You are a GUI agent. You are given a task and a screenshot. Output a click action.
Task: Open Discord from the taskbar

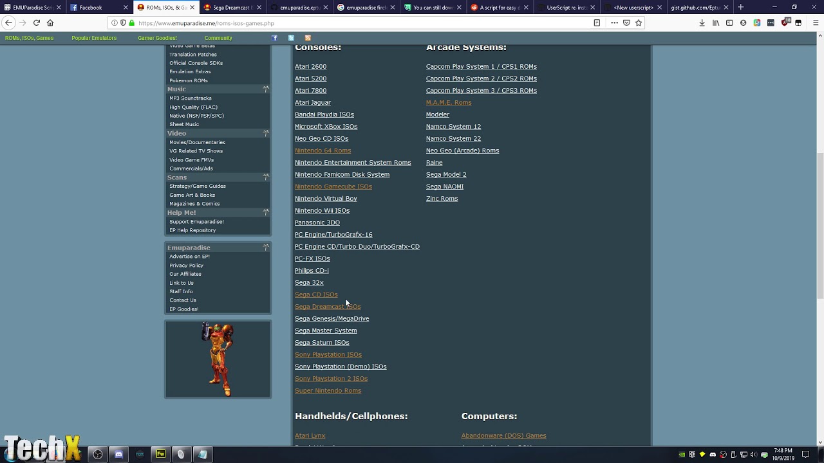[118, 454]
